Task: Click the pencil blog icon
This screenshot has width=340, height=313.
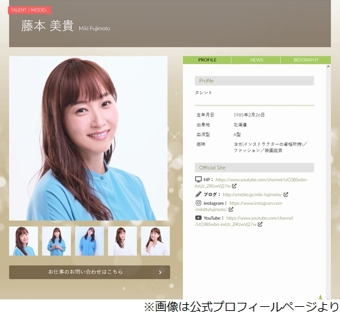Action: [198, 195]
